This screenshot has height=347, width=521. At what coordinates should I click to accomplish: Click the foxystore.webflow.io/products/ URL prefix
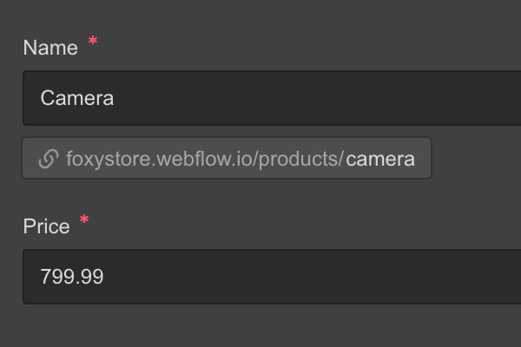[204, 159]
